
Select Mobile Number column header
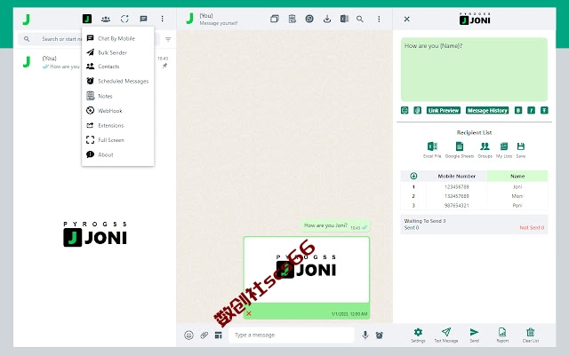pyautogui.click(x=456, y=176)
